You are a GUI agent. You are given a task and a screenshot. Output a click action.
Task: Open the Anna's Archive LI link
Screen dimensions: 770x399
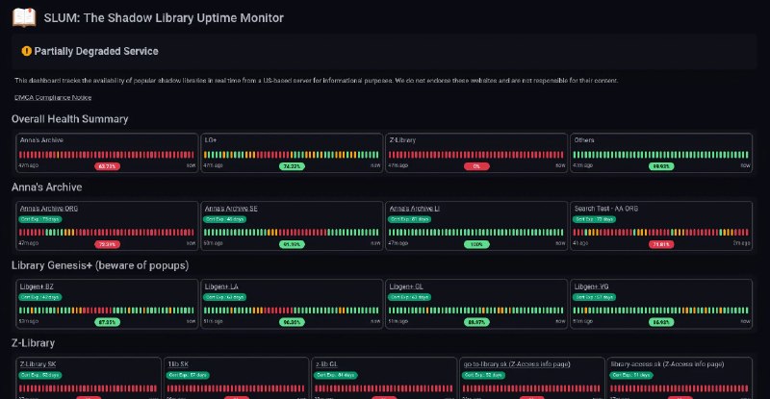point(415,209)
